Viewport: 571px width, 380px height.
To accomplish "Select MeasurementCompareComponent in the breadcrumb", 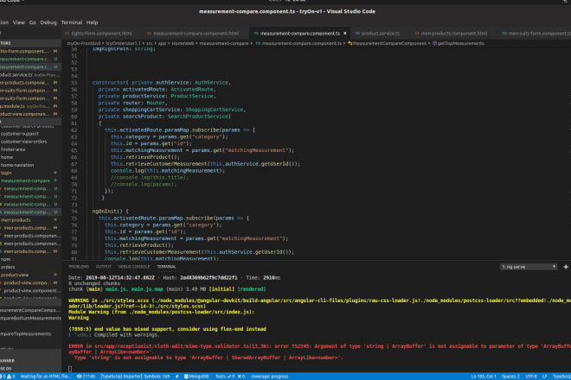I will pos(389,43).
